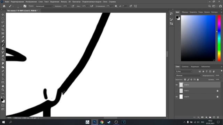Select the Horizontal Type tool
This screenshot has width=223, height=125.
(x=3, y=75)
